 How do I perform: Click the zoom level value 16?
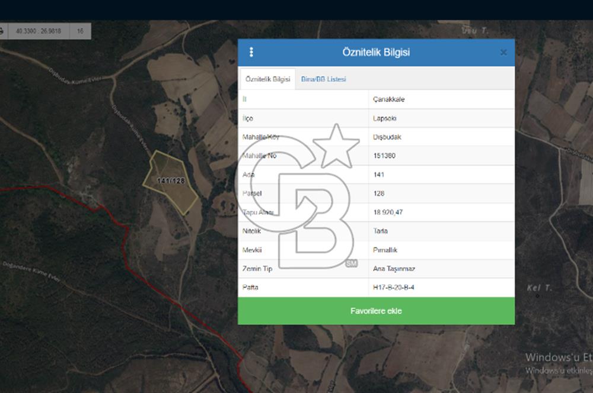tap(80, 31)
